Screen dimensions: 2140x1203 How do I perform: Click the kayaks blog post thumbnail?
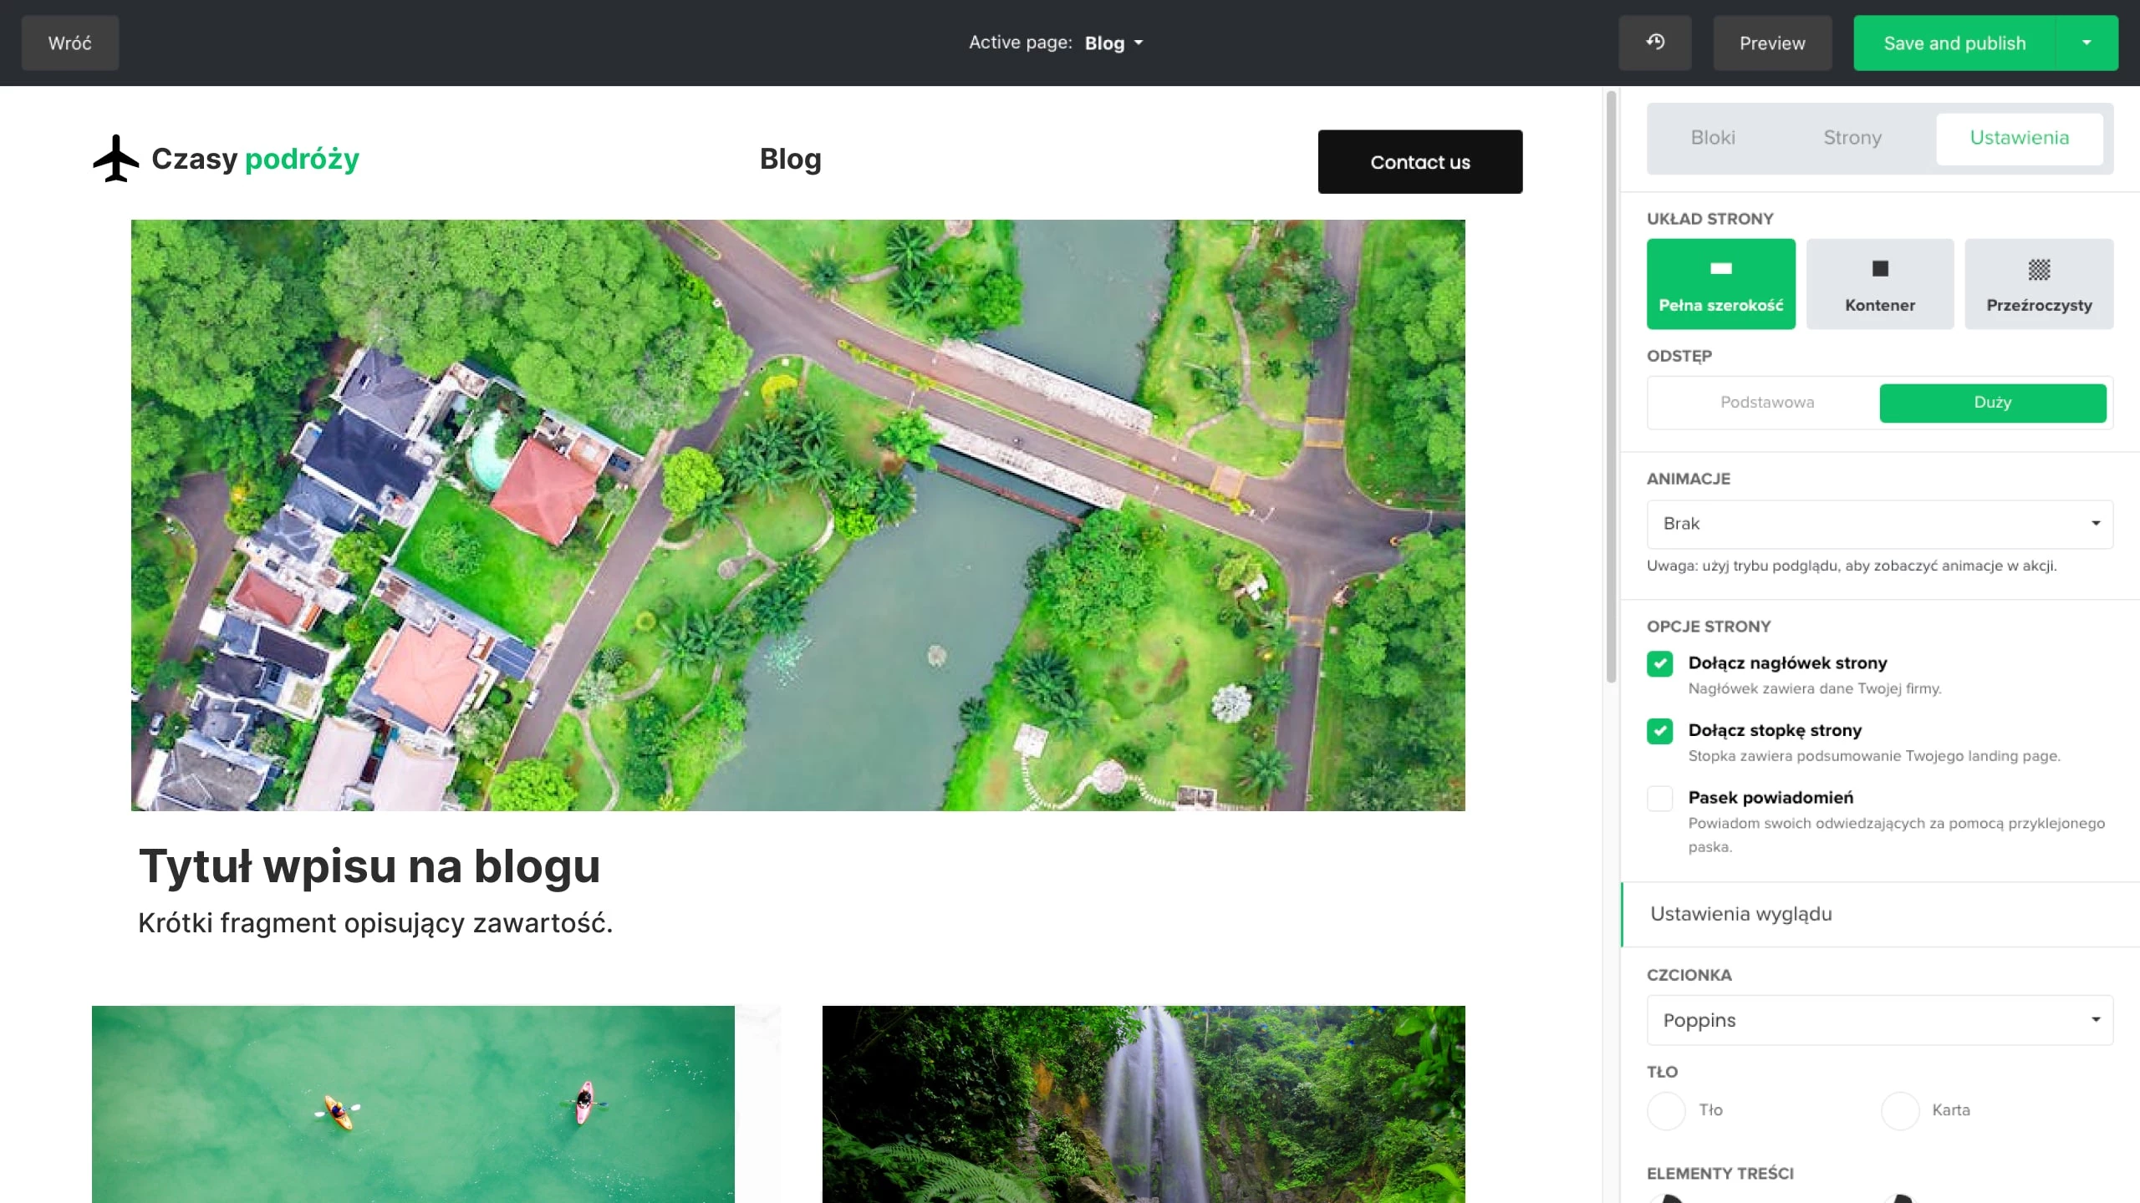pyautogui.click(x=413, y=1103)
